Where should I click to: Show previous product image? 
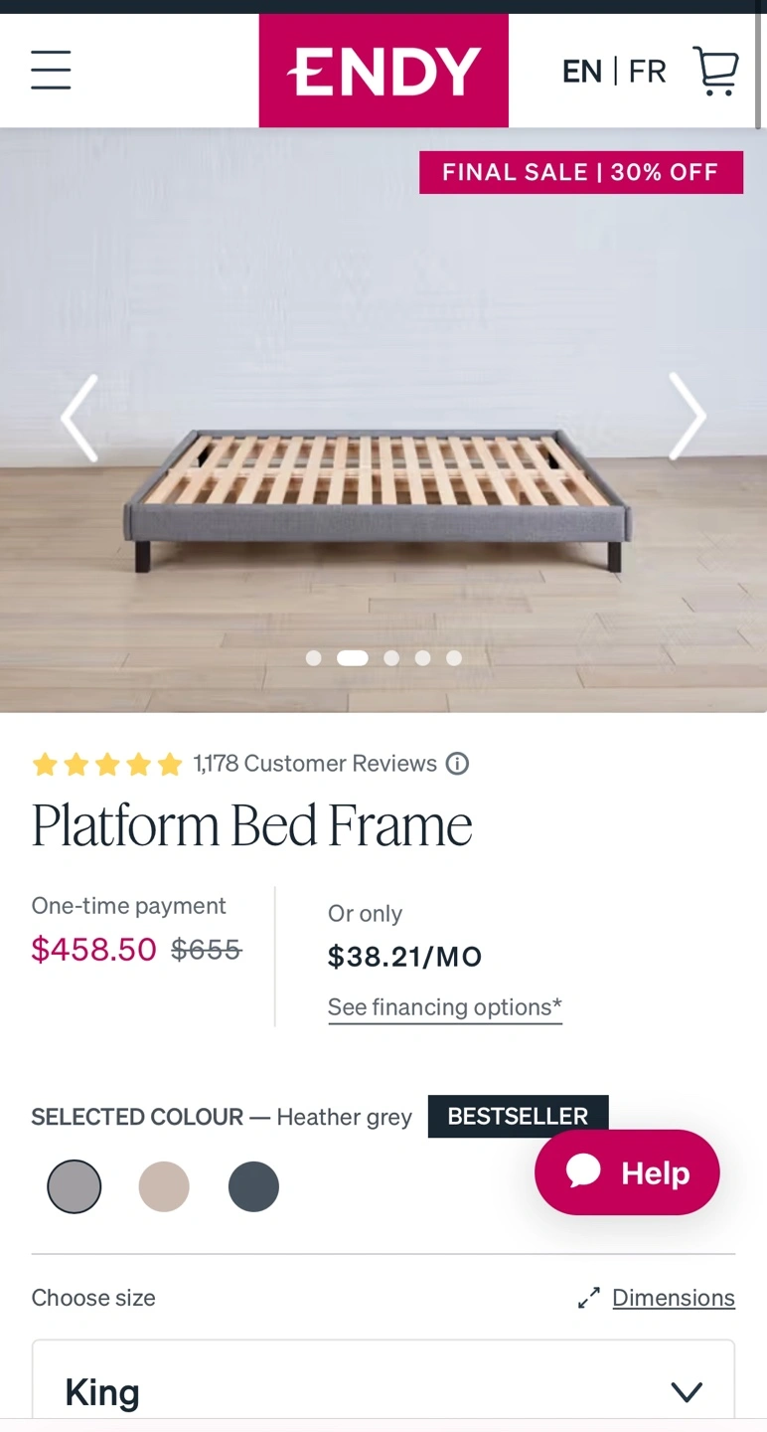tap(79, 418)
